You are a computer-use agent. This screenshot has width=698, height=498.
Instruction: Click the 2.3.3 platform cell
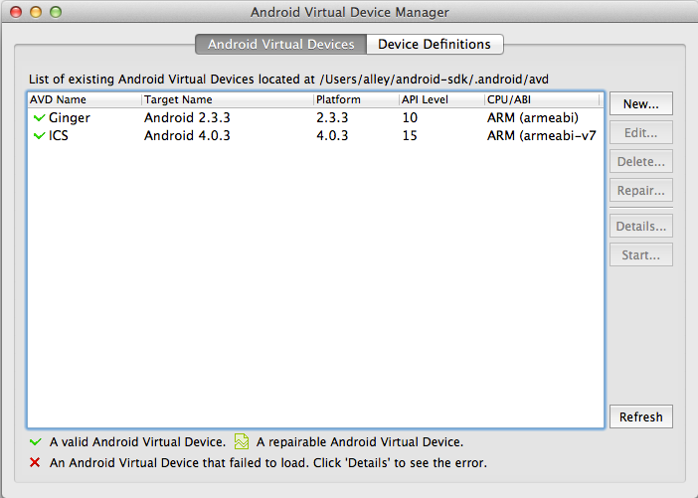(332, 117)
